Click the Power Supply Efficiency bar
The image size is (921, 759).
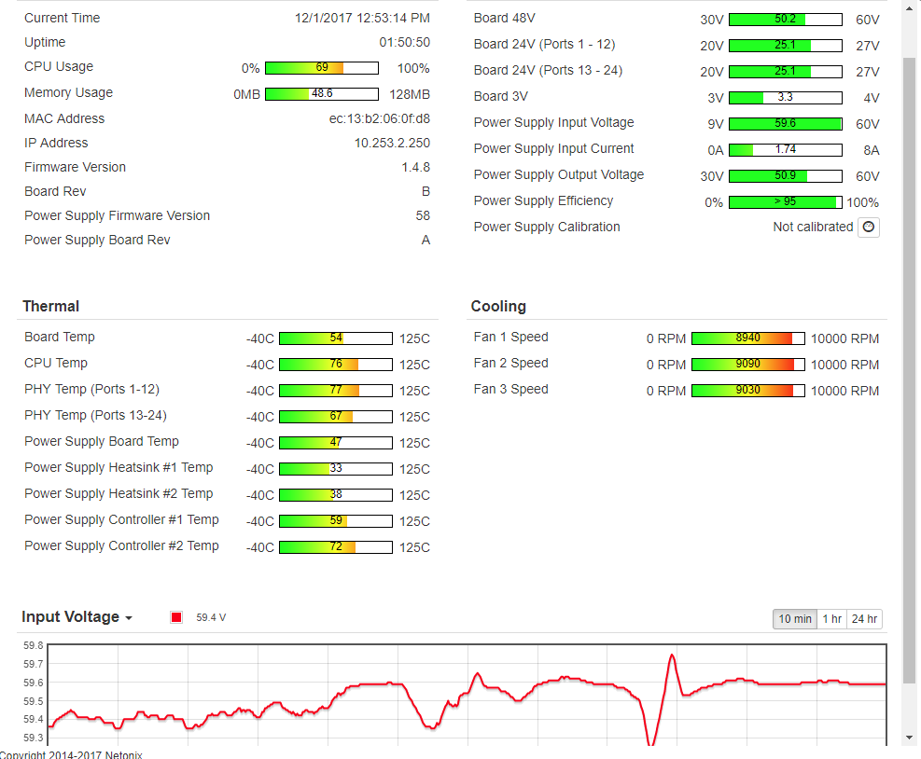coord(785,202)
